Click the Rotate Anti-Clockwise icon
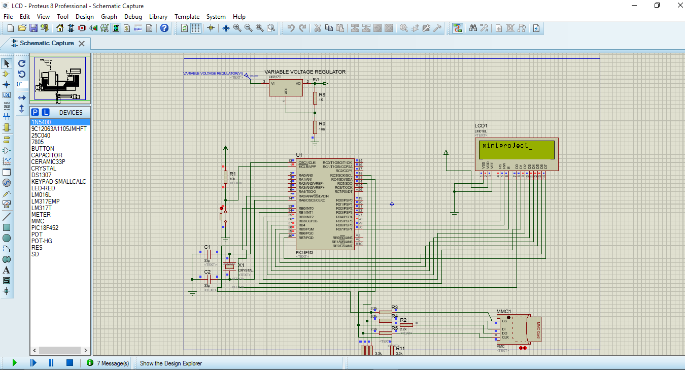The height and width of the screenshot is (370, 685). click(x=22, y=74)
